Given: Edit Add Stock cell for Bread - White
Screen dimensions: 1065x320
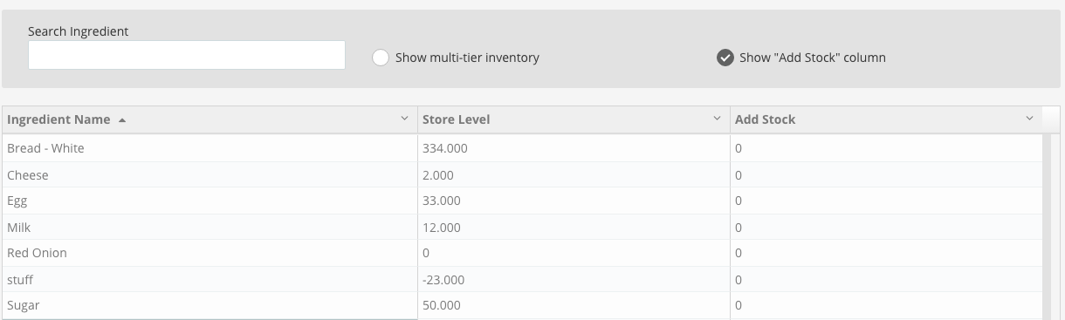Looking at the screenshot, I should pos(886,148).
